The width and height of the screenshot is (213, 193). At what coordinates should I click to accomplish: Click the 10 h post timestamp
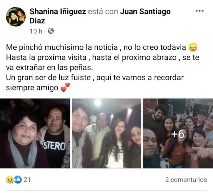tap(36, 31)
